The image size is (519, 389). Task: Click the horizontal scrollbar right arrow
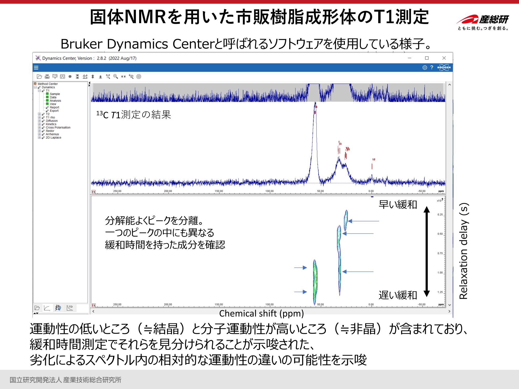449,311
